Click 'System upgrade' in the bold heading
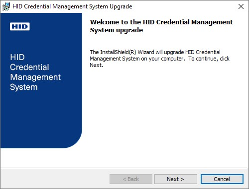249x189 pixels. [117, 30]
